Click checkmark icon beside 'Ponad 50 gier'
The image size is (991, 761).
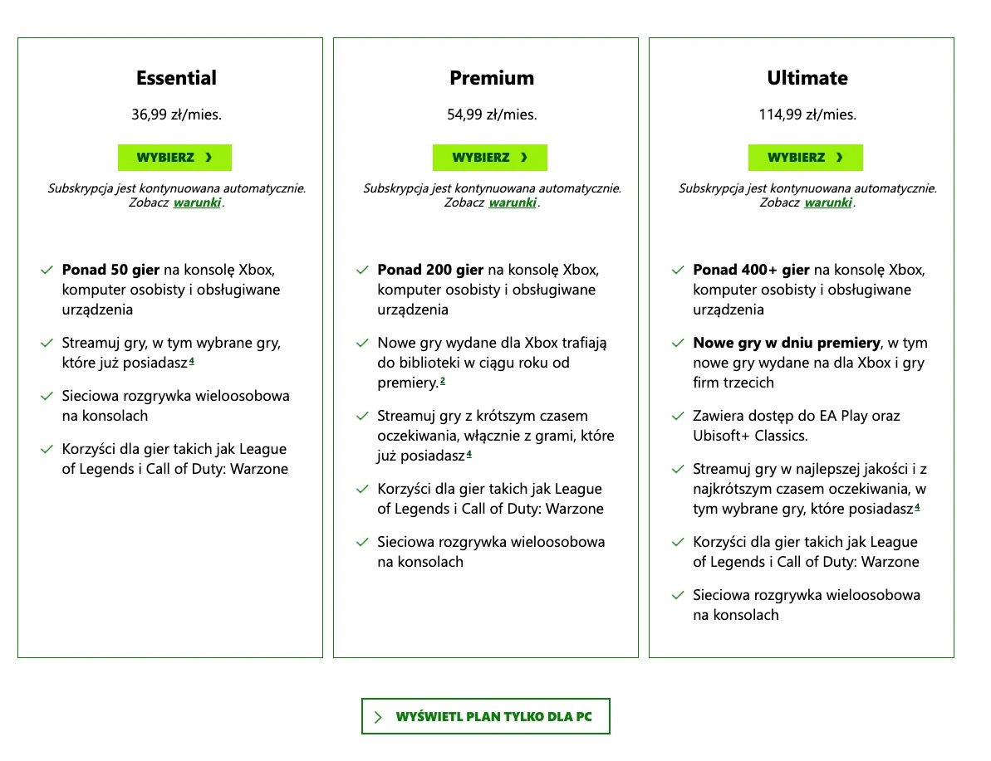pos(47,271)
